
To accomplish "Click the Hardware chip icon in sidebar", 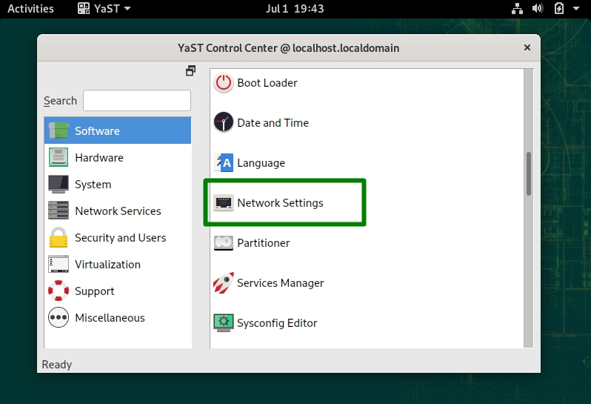I will (59, 157).
